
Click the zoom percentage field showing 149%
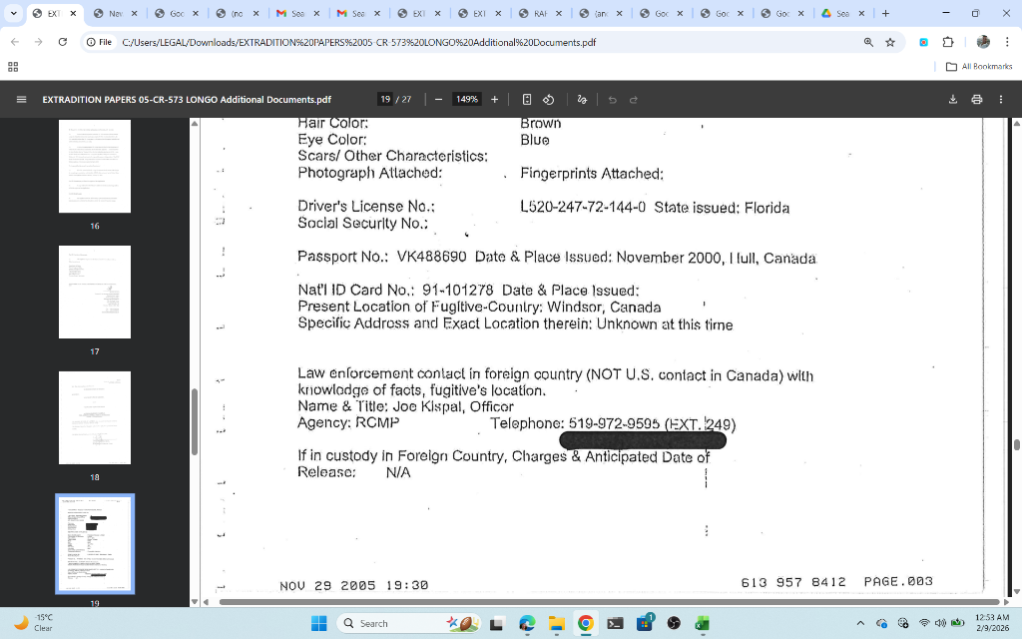[x=466, y=100]
